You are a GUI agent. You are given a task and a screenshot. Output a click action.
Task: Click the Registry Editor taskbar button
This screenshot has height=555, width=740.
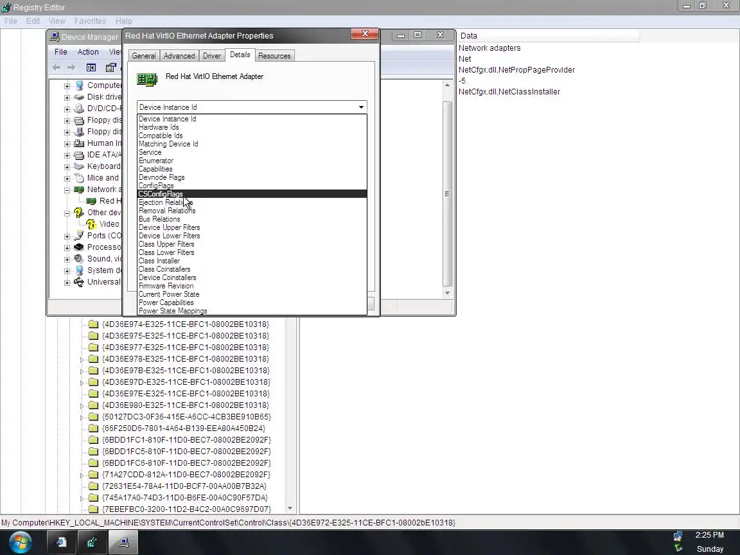coord(92,542)
